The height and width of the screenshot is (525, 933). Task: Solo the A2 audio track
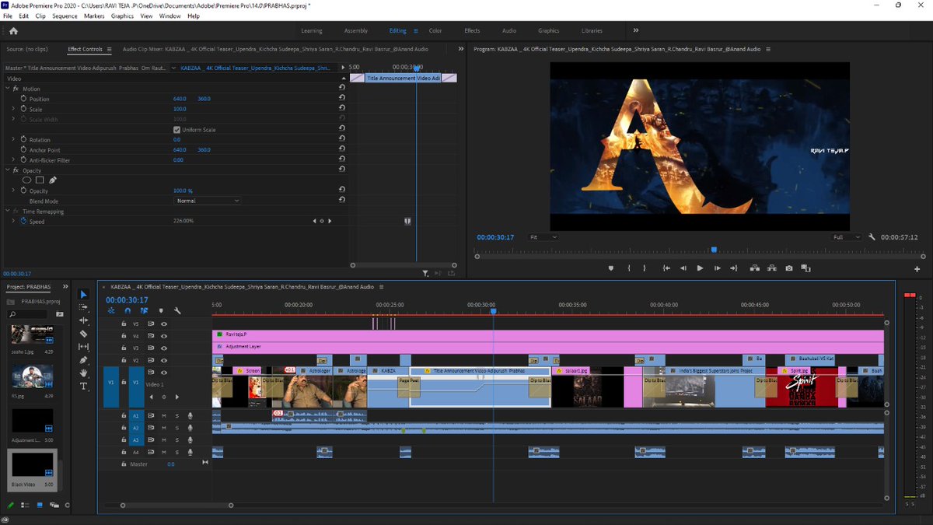[176, 428]
